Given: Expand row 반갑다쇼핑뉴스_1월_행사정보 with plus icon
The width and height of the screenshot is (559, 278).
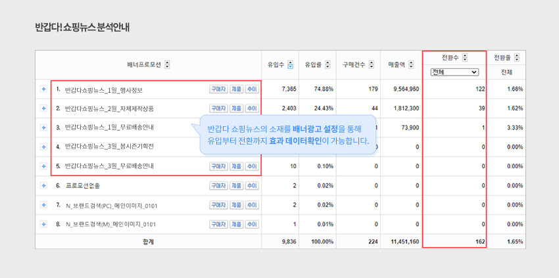Looking at the screenshot, I should coord(43,89).
